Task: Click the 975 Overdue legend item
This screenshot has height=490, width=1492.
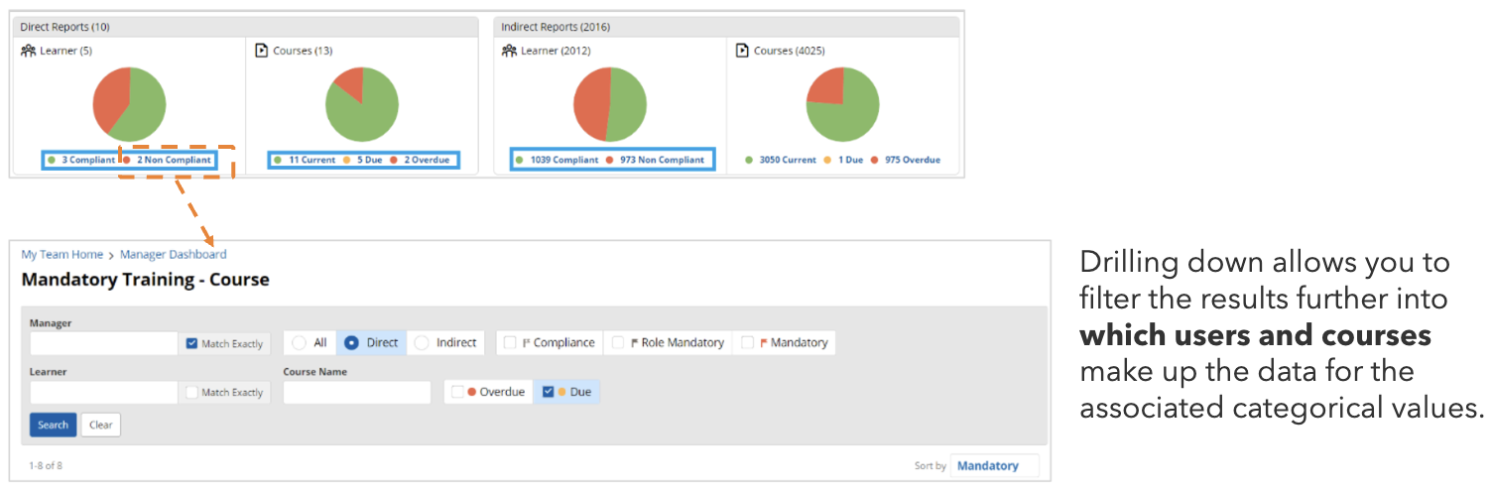Action: point(912,160)
